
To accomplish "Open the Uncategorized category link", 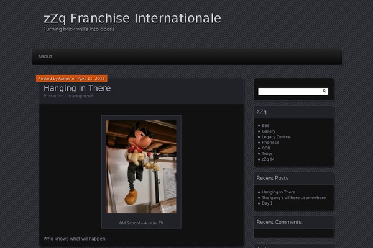I will [x=79, y=96].
